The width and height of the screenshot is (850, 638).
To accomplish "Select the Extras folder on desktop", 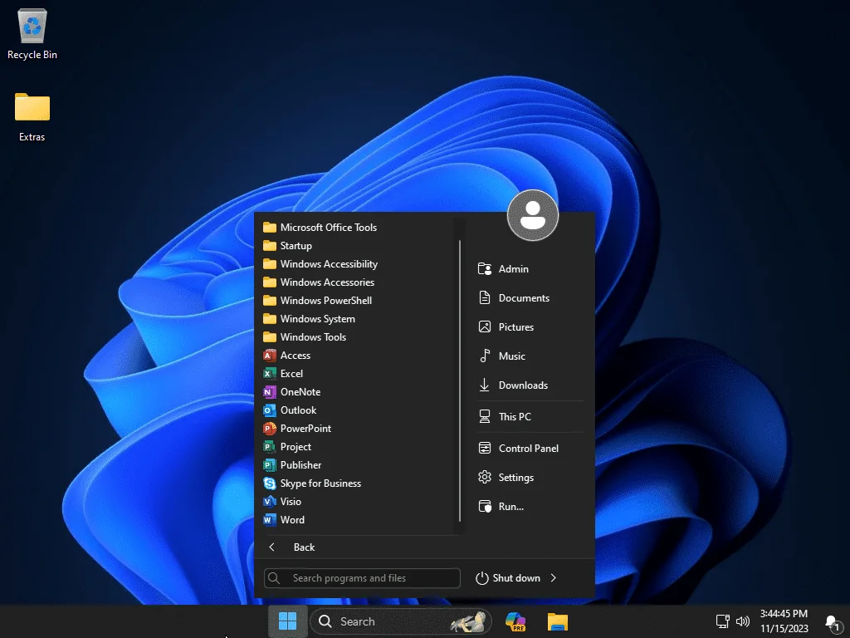I will pyautogui.click(x=32, y=117).
